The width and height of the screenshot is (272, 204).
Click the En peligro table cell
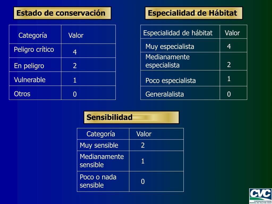tap(35, 65)
